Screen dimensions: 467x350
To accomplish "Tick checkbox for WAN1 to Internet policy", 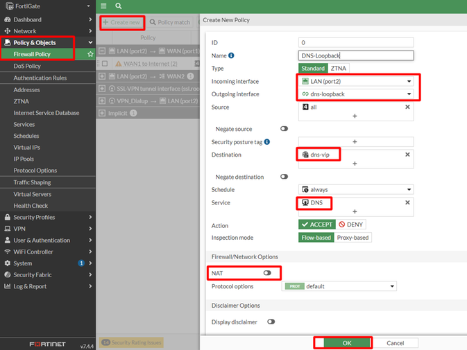I will tap(105, 64).
